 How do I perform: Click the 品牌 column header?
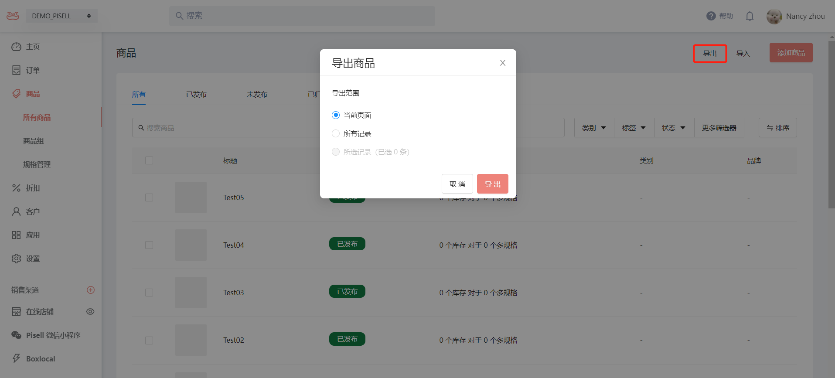click(x=754, y=160)
